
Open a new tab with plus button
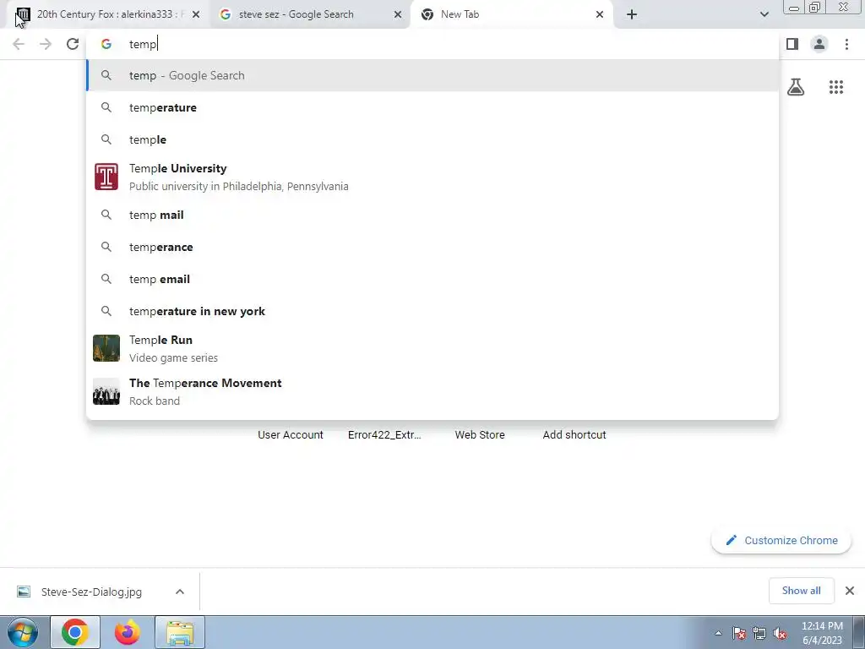point(632,14)
